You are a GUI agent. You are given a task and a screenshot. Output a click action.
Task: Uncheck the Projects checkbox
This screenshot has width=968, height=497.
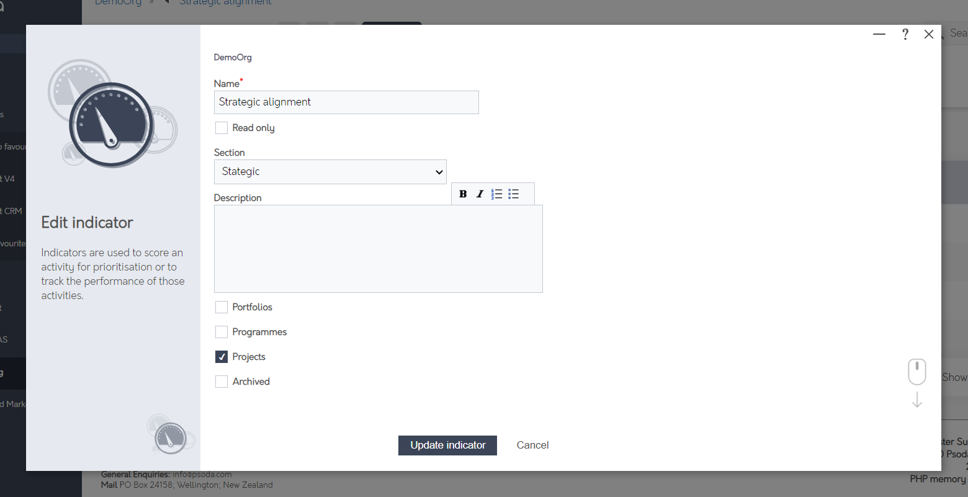(222, 356)
